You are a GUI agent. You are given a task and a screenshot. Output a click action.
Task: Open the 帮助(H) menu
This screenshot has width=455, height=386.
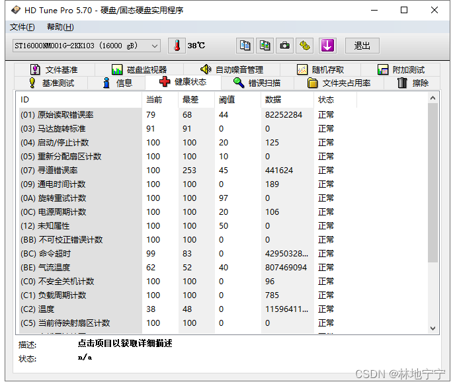tap(60, 27)
